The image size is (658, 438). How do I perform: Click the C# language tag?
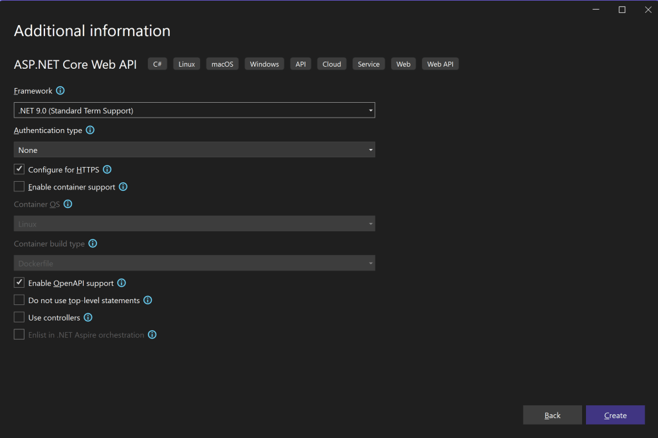[x=158, y=64]
